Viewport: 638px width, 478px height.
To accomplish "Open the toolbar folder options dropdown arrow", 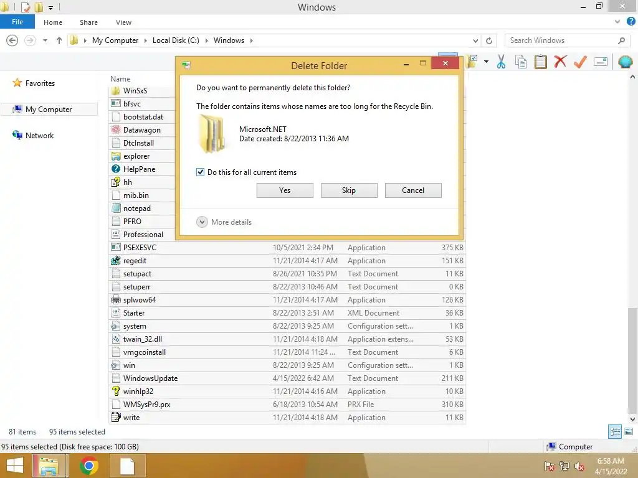I will [x=486, y=62].
